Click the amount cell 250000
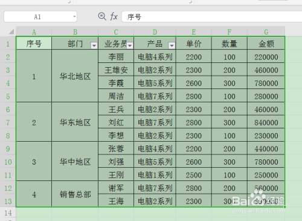This screenshot has width=302, height=221. 266,175
